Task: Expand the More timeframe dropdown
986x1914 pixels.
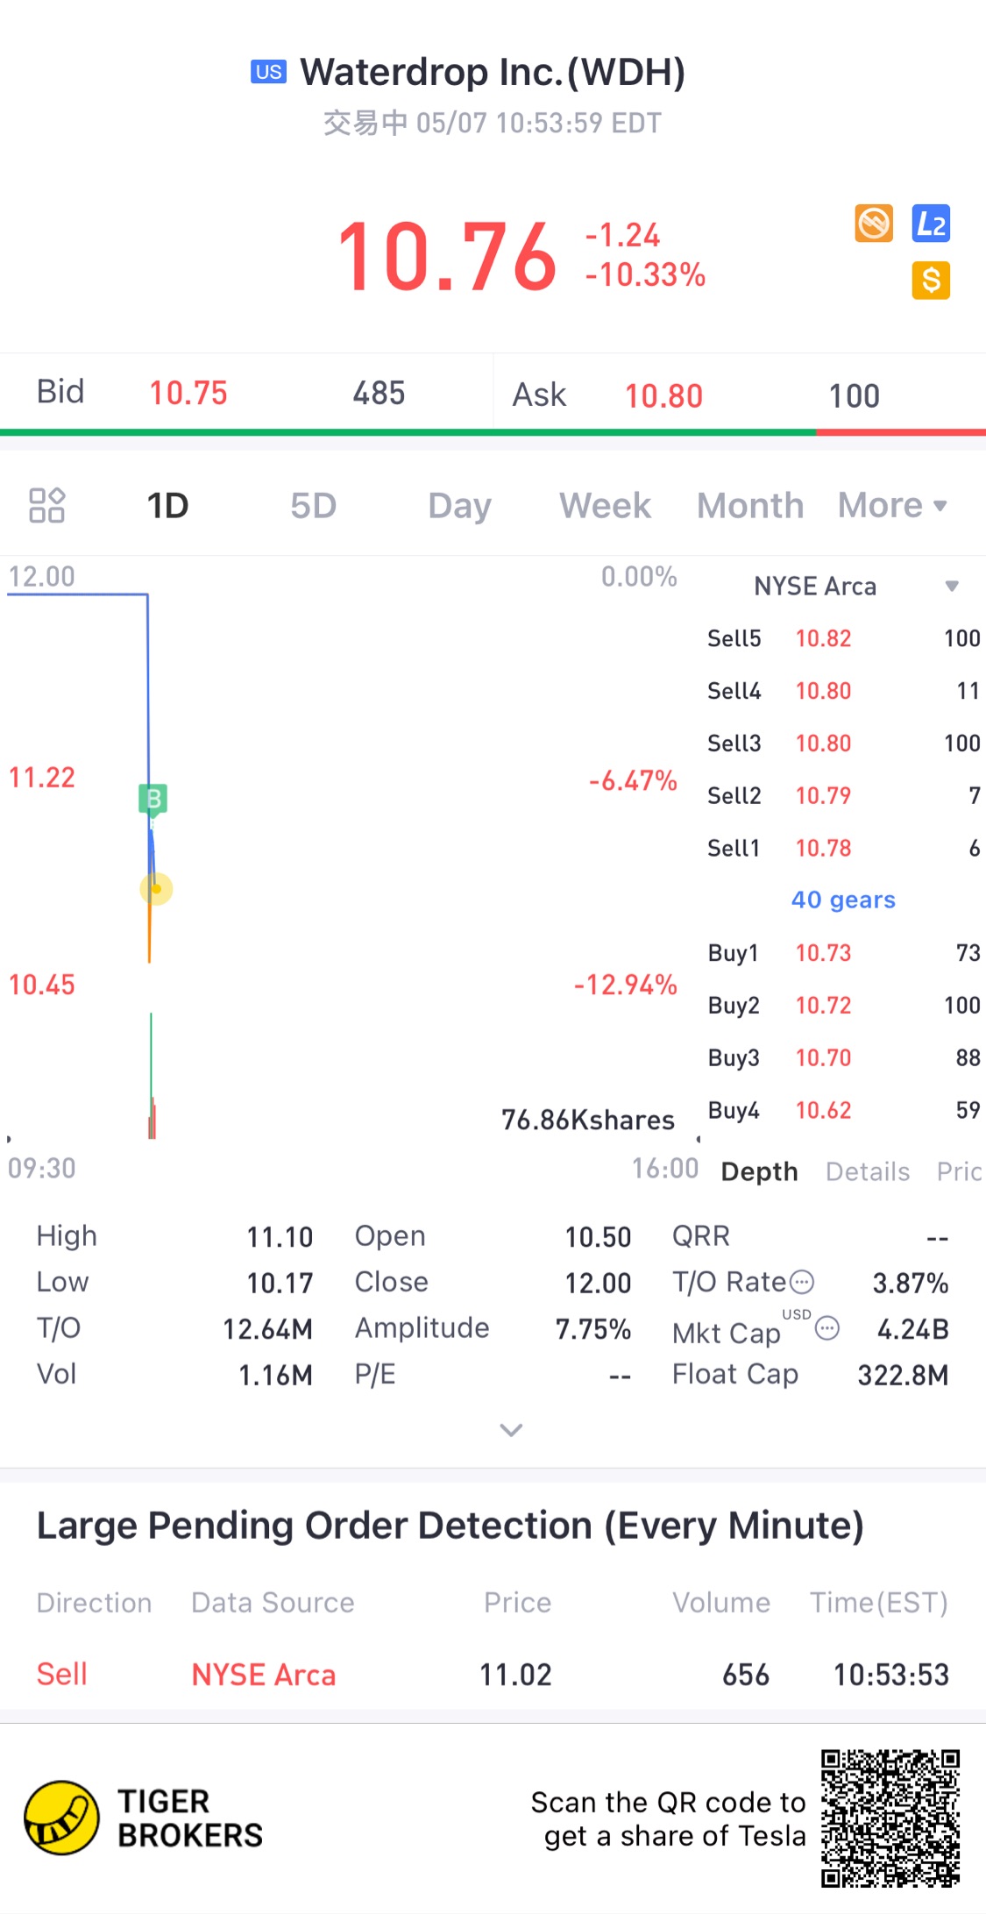Action: [892, 506]
